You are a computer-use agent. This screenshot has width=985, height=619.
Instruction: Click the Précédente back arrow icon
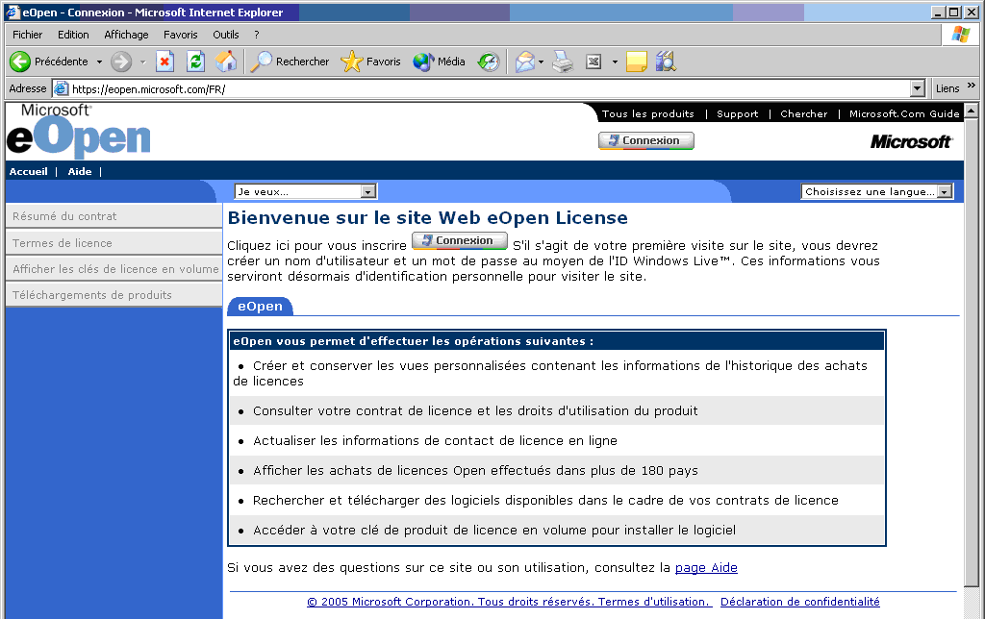click(x=20, y=62)
